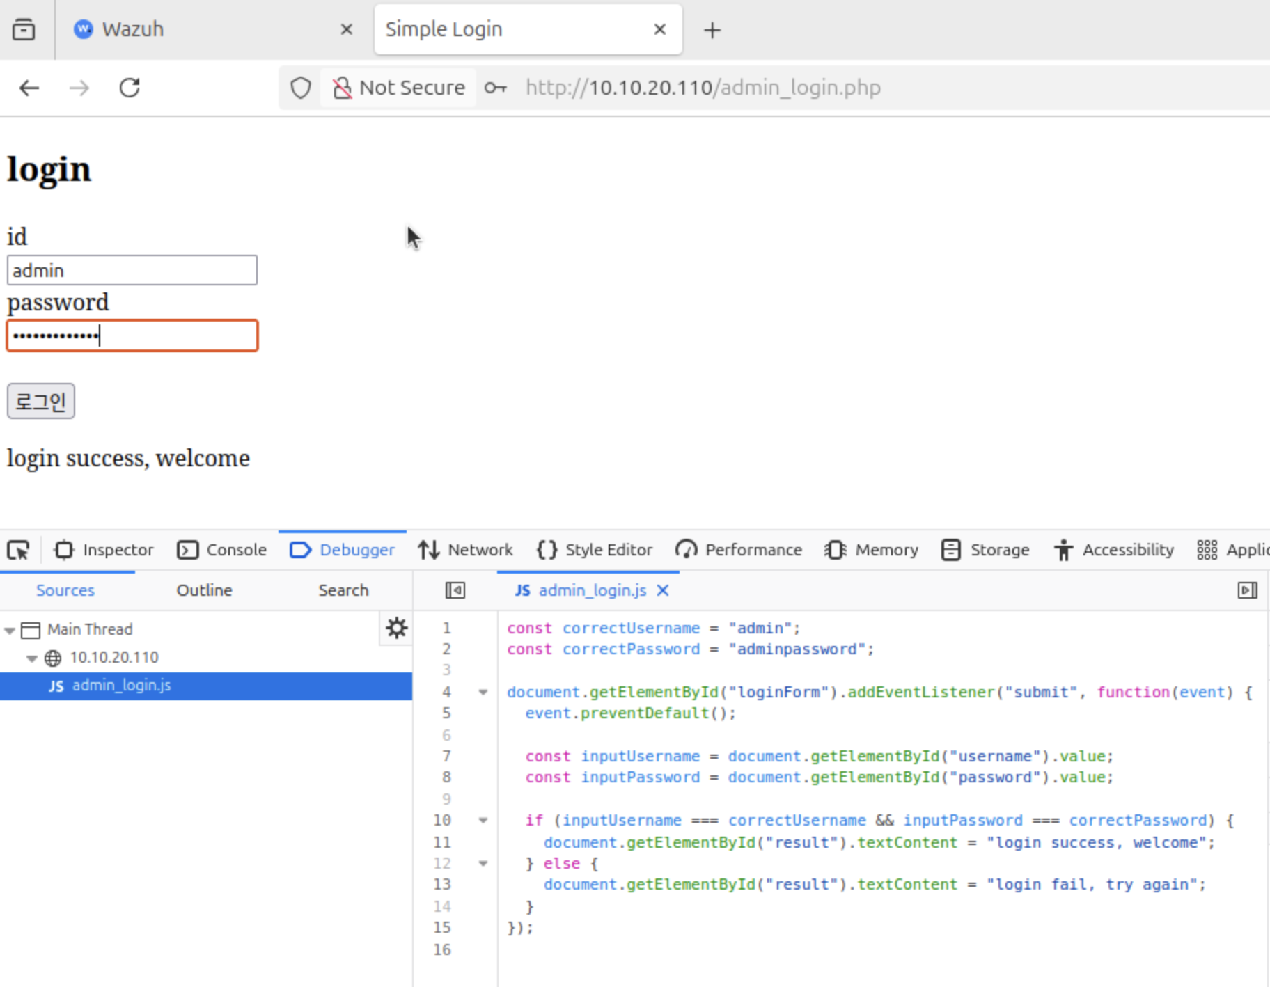Viewport: 1270px width, 987px height.
Task: Click the element picker icon in DevTools
Action: coord(19,550)
